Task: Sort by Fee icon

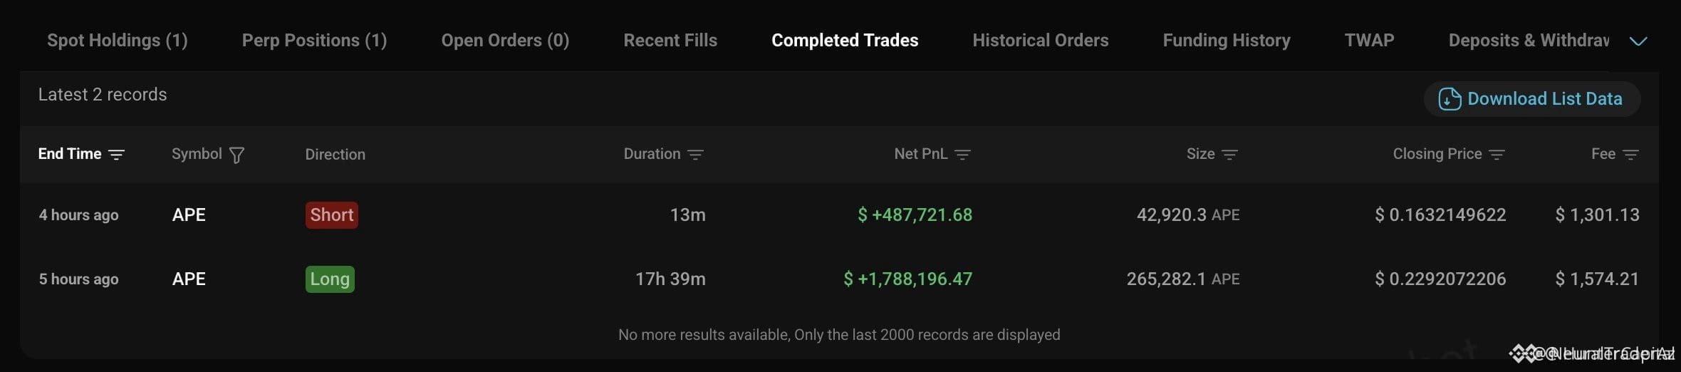Action: (1630, 155)
